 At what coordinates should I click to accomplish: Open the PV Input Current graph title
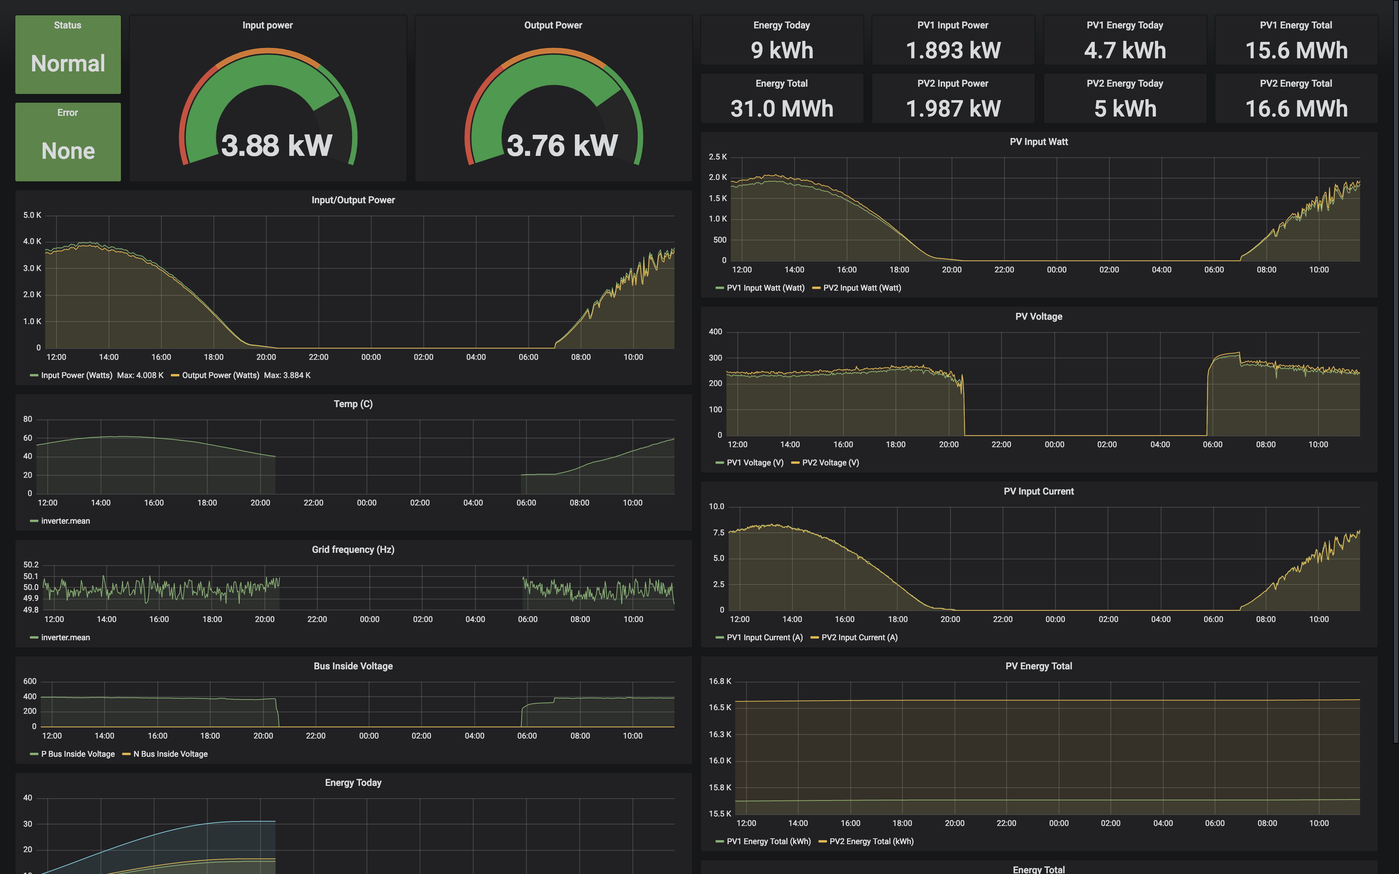(1039, 491)
